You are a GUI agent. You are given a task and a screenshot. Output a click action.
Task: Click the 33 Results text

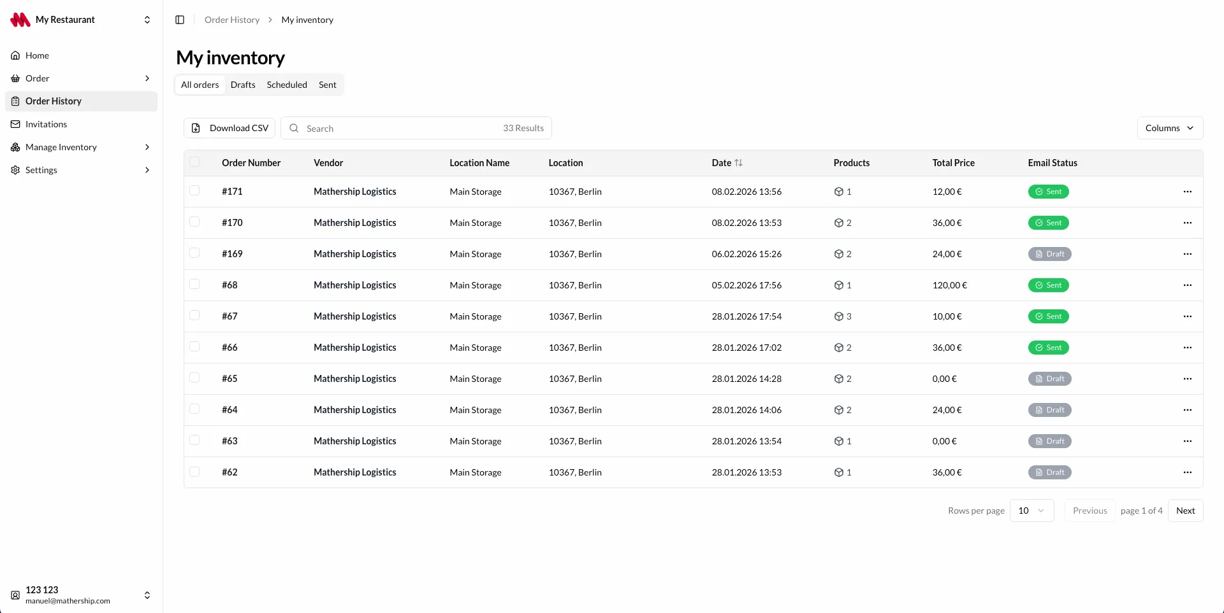pos(523,128)
